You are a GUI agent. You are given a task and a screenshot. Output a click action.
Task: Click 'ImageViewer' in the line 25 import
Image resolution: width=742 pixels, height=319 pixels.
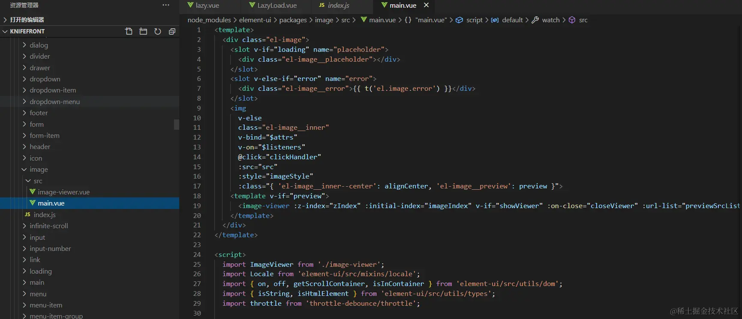[272, 264]
